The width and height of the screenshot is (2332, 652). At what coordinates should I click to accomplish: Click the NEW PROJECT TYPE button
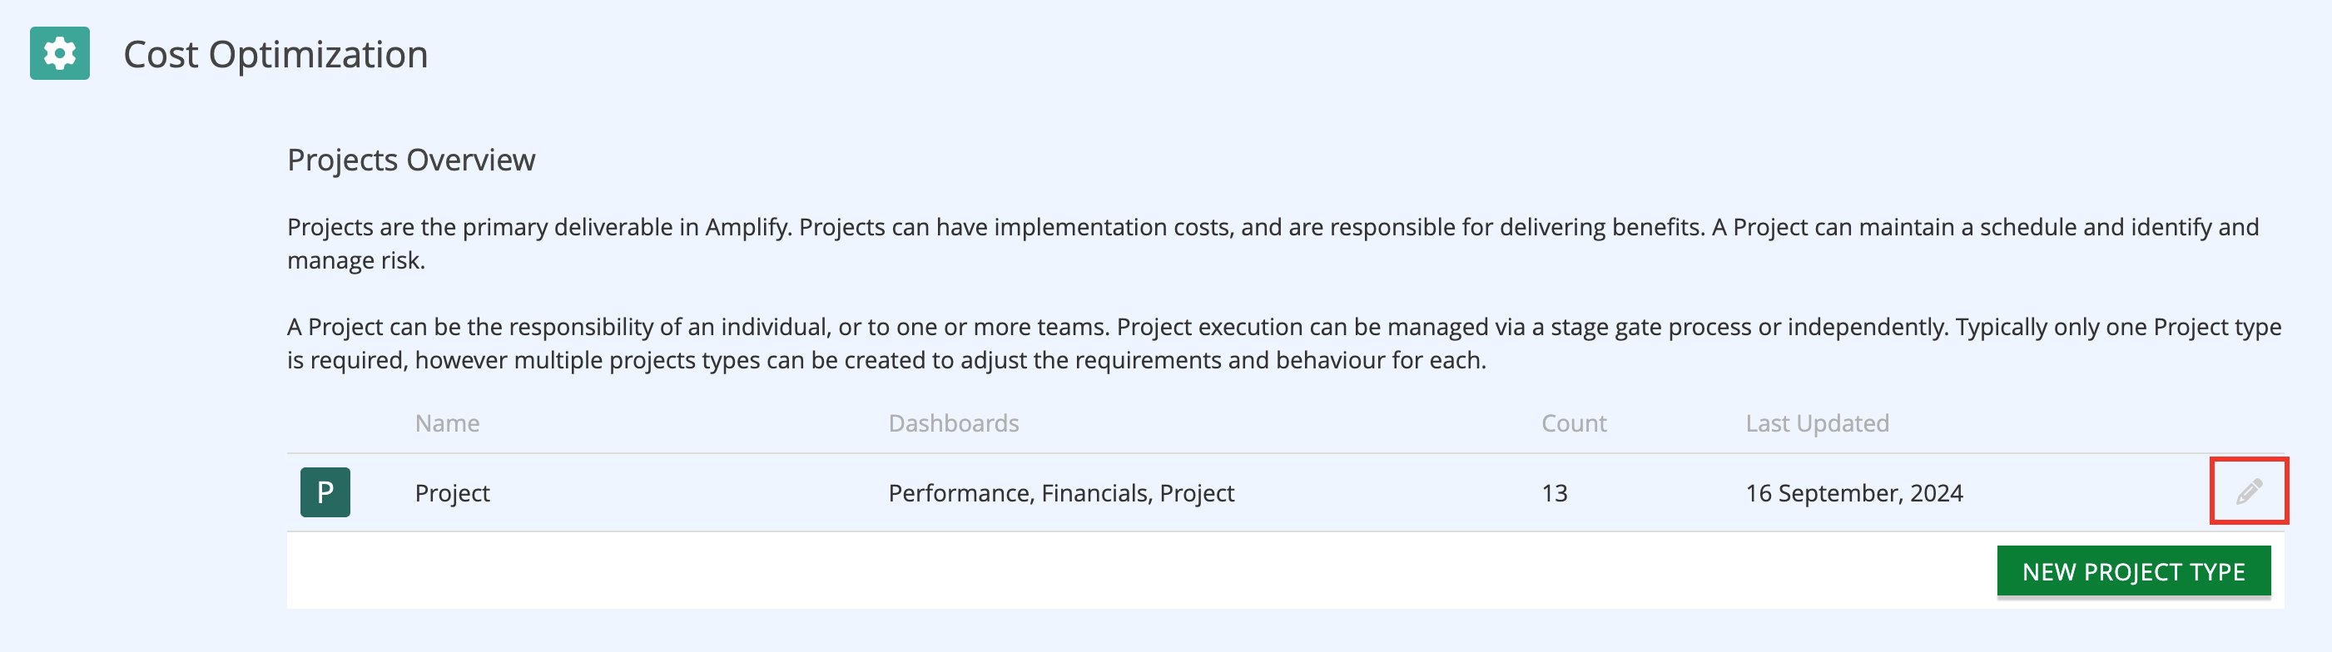point(2134,571)
